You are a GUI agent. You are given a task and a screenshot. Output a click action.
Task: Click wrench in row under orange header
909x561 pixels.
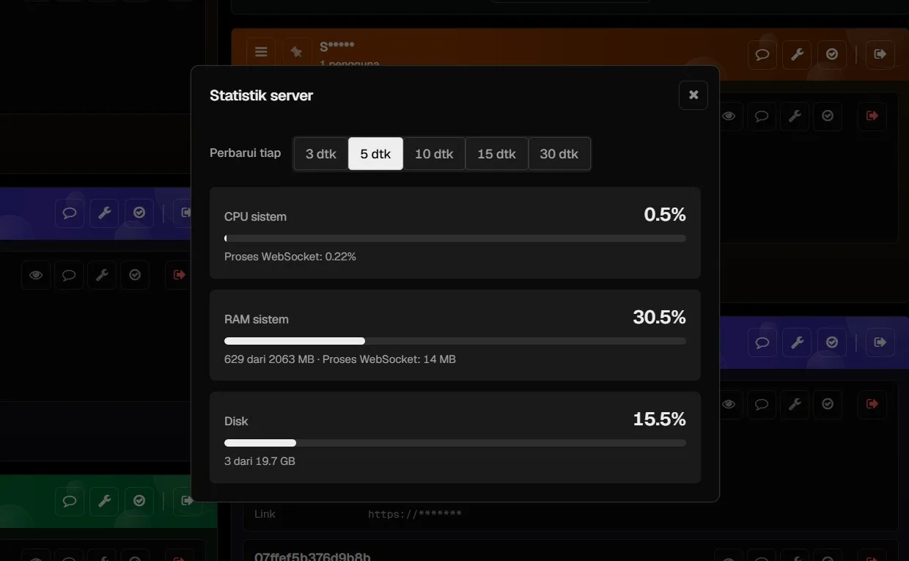pyautogui.click(x=795, y=116)
